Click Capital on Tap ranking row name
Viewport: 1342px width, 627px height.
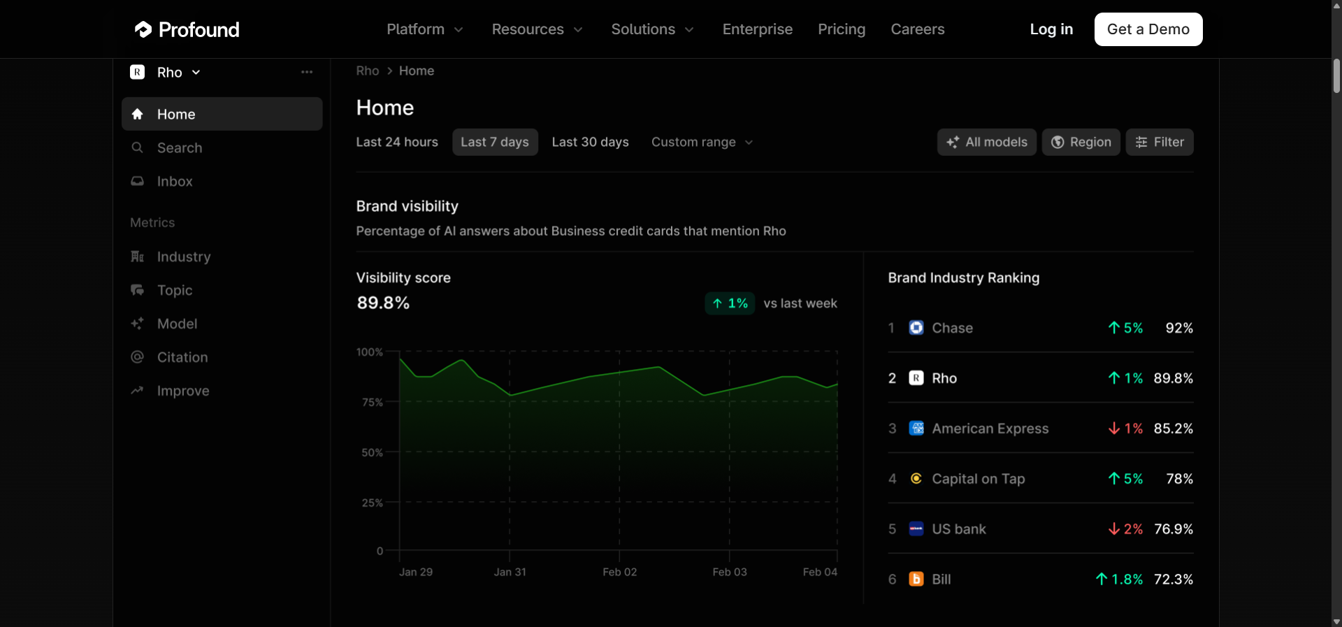(979, 479)
